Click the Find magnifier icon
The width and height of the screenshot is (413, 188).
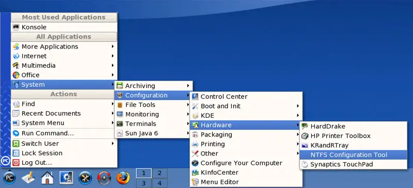pyautogui.click(x=16, y=104)
